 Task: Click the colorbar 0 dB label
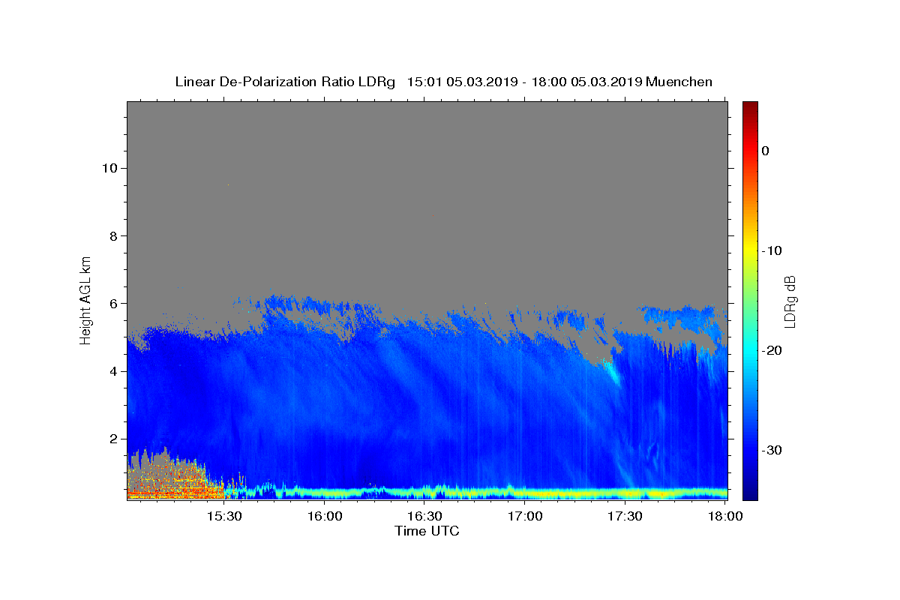tap(765, 151)
